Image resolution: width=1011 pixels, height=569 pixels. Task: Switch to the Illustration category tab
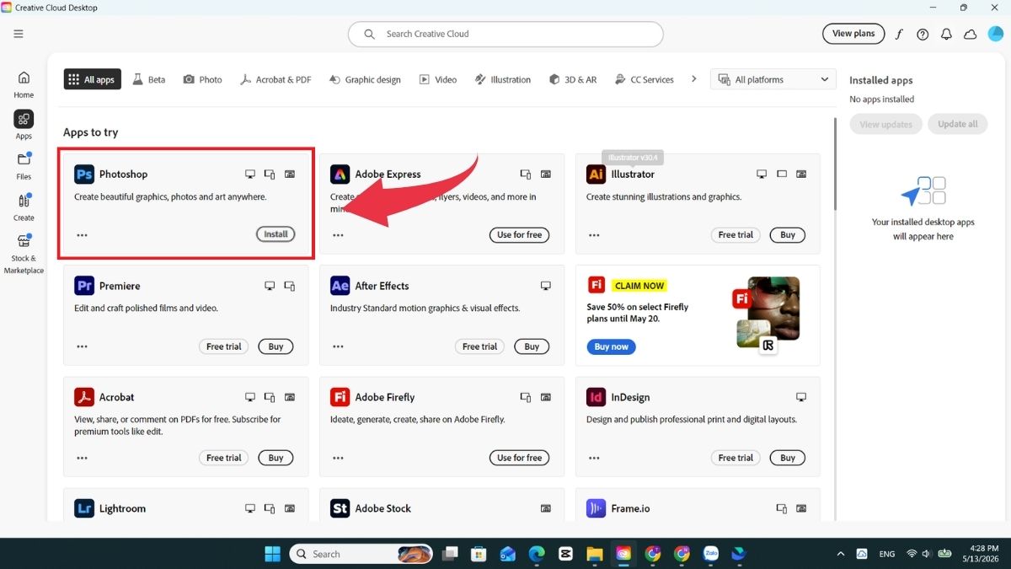(x=503, y=79)
